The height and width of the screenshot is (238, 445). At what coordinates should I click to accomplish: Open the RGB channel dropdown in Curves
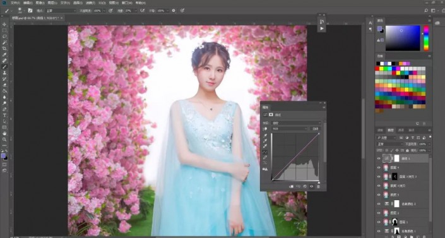[x=290, y=129]
